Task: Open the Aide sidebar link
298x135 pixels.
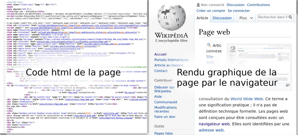Action: pos(158,96)
